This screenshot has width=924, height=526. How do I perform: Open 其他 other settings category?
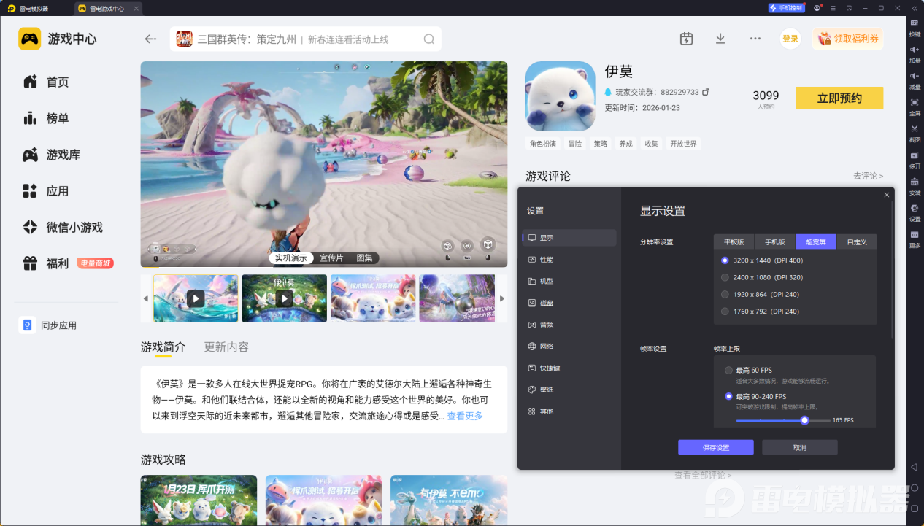tap(569, 411)
